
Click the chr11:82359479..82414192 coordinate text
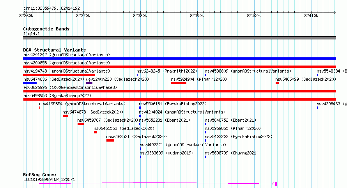pos(51,9)
